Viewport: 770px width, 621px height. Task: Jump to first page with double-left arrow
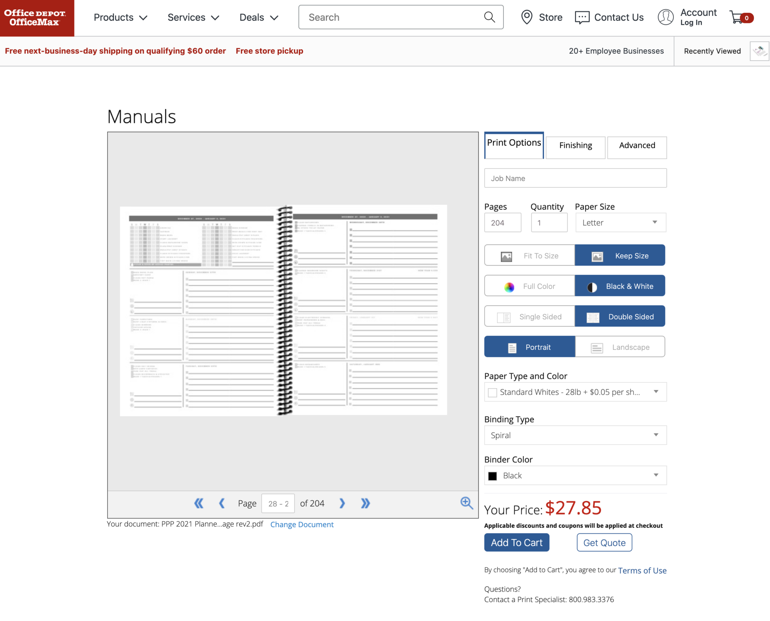click(x=199, y=503)
